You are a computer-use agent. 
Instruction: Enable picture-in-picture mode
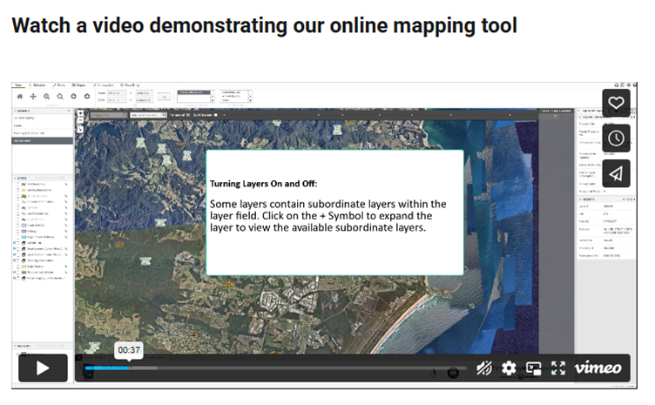pyautogui.click(x=533, y=368)
